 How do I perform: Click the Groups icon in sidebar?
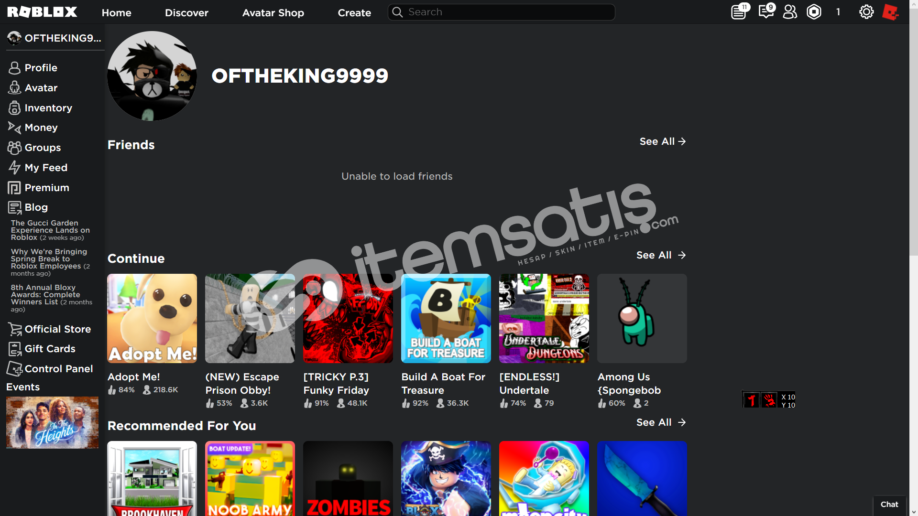pos(14,148)
